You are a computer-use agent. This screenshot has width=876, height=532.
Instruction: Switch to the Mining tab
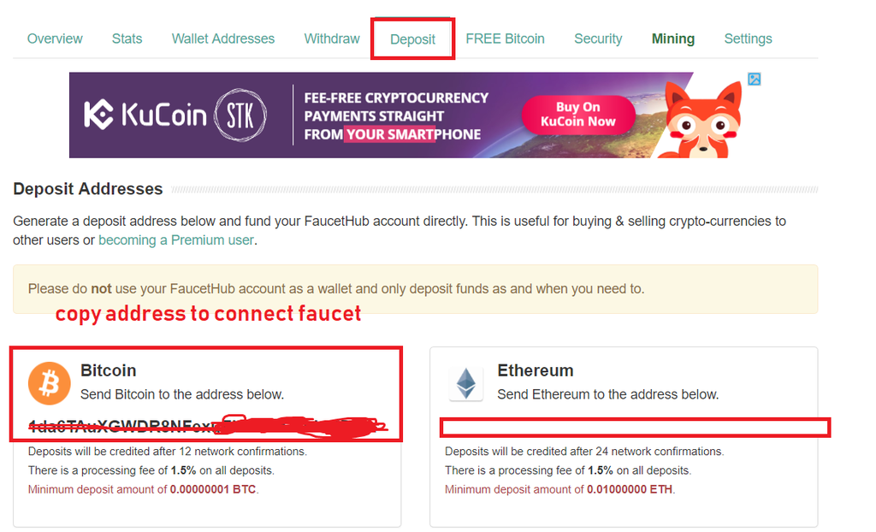click(673, 38)
